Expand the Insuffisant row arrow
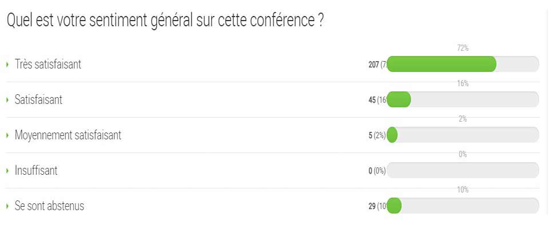Screen dimensions: 549x233 pyautogui.click(x=7, y=171)
